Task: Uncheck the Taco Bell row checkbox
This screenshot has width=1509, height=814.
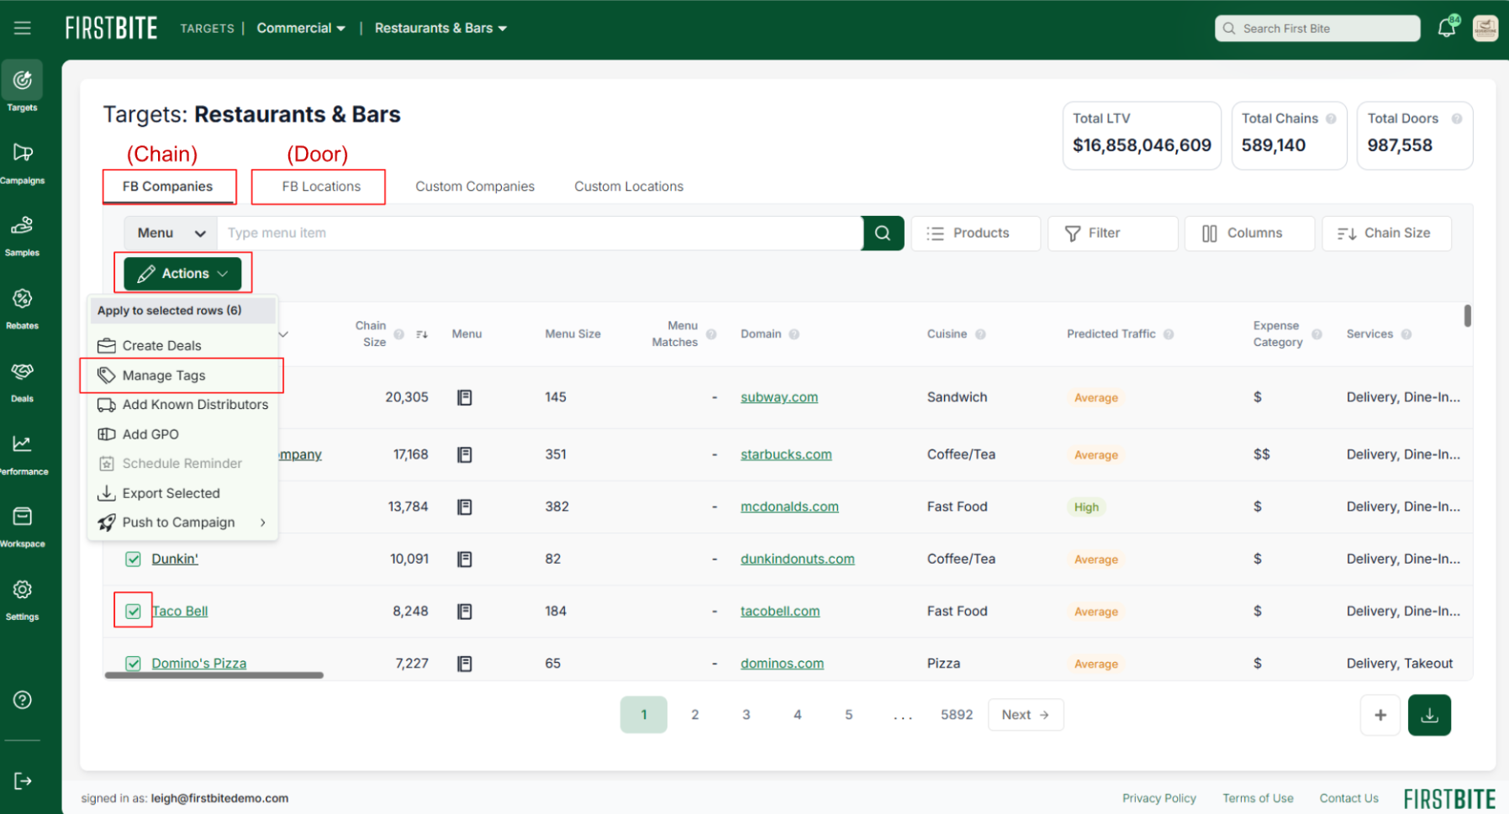Action: 133,612
